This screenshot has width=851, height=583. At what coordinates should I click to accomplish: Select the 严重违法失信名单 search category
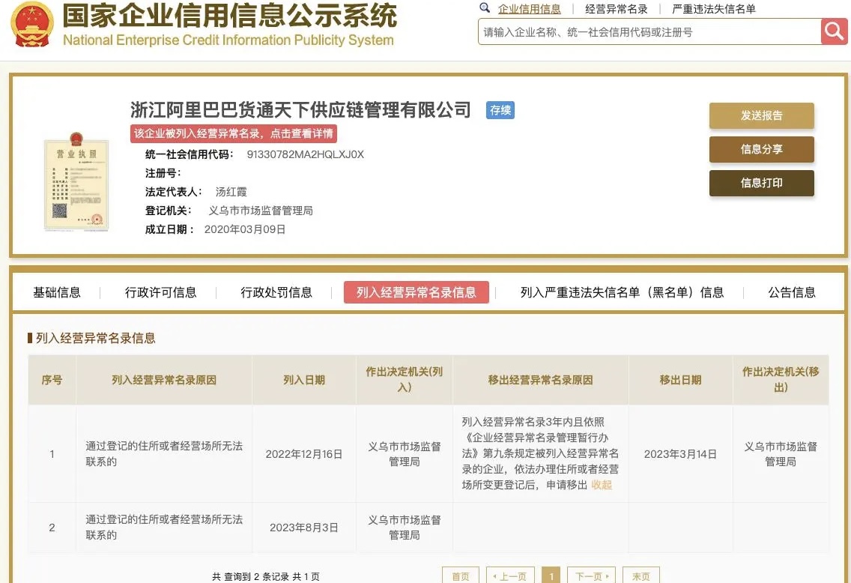pyautogui.click(x=714, y=9)
